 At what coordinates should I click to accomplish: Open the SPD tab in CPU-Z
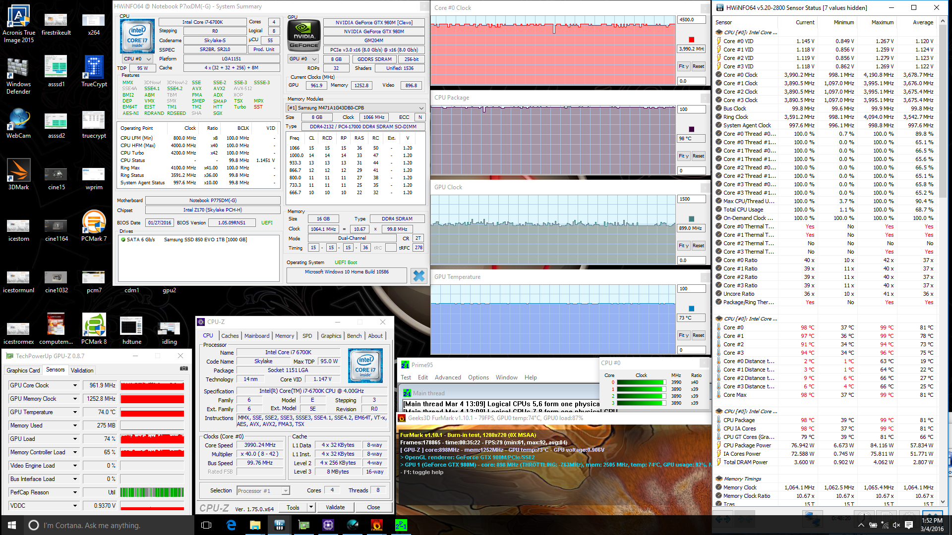[307, 336]
